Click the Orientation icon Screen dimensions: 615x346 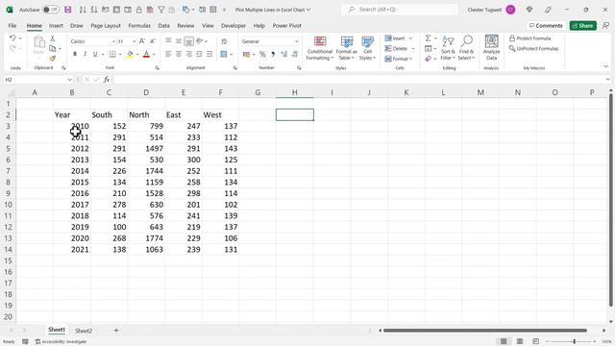point(200,40)
